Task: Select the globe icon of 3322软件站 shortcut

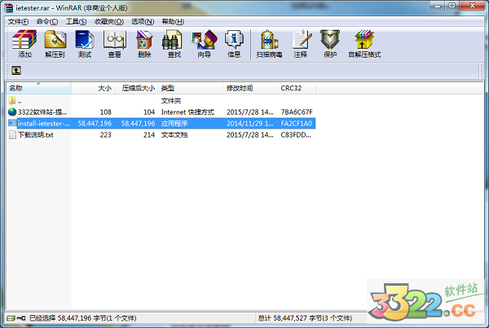Action: pos(12,112)
